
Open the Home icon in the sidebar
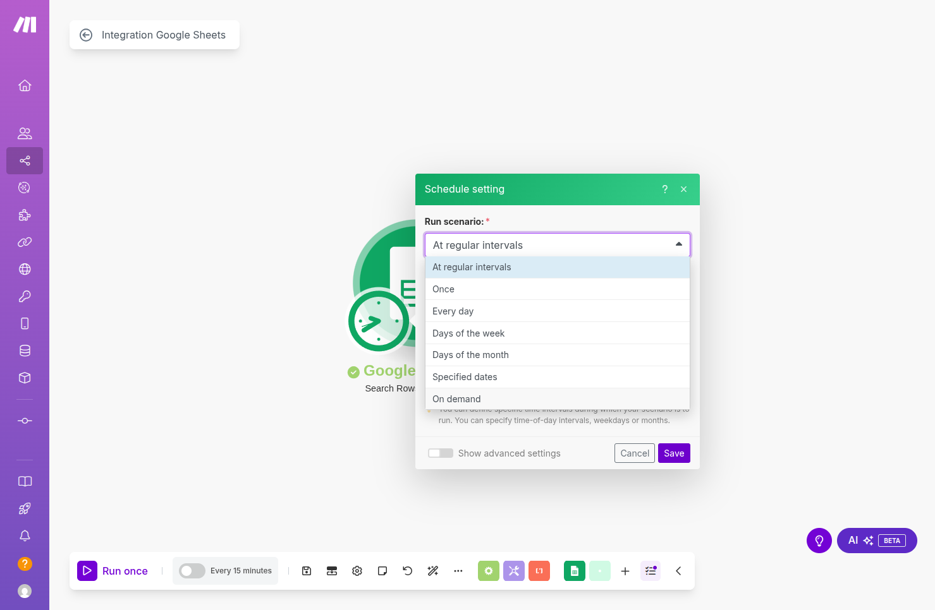(25, 85)
